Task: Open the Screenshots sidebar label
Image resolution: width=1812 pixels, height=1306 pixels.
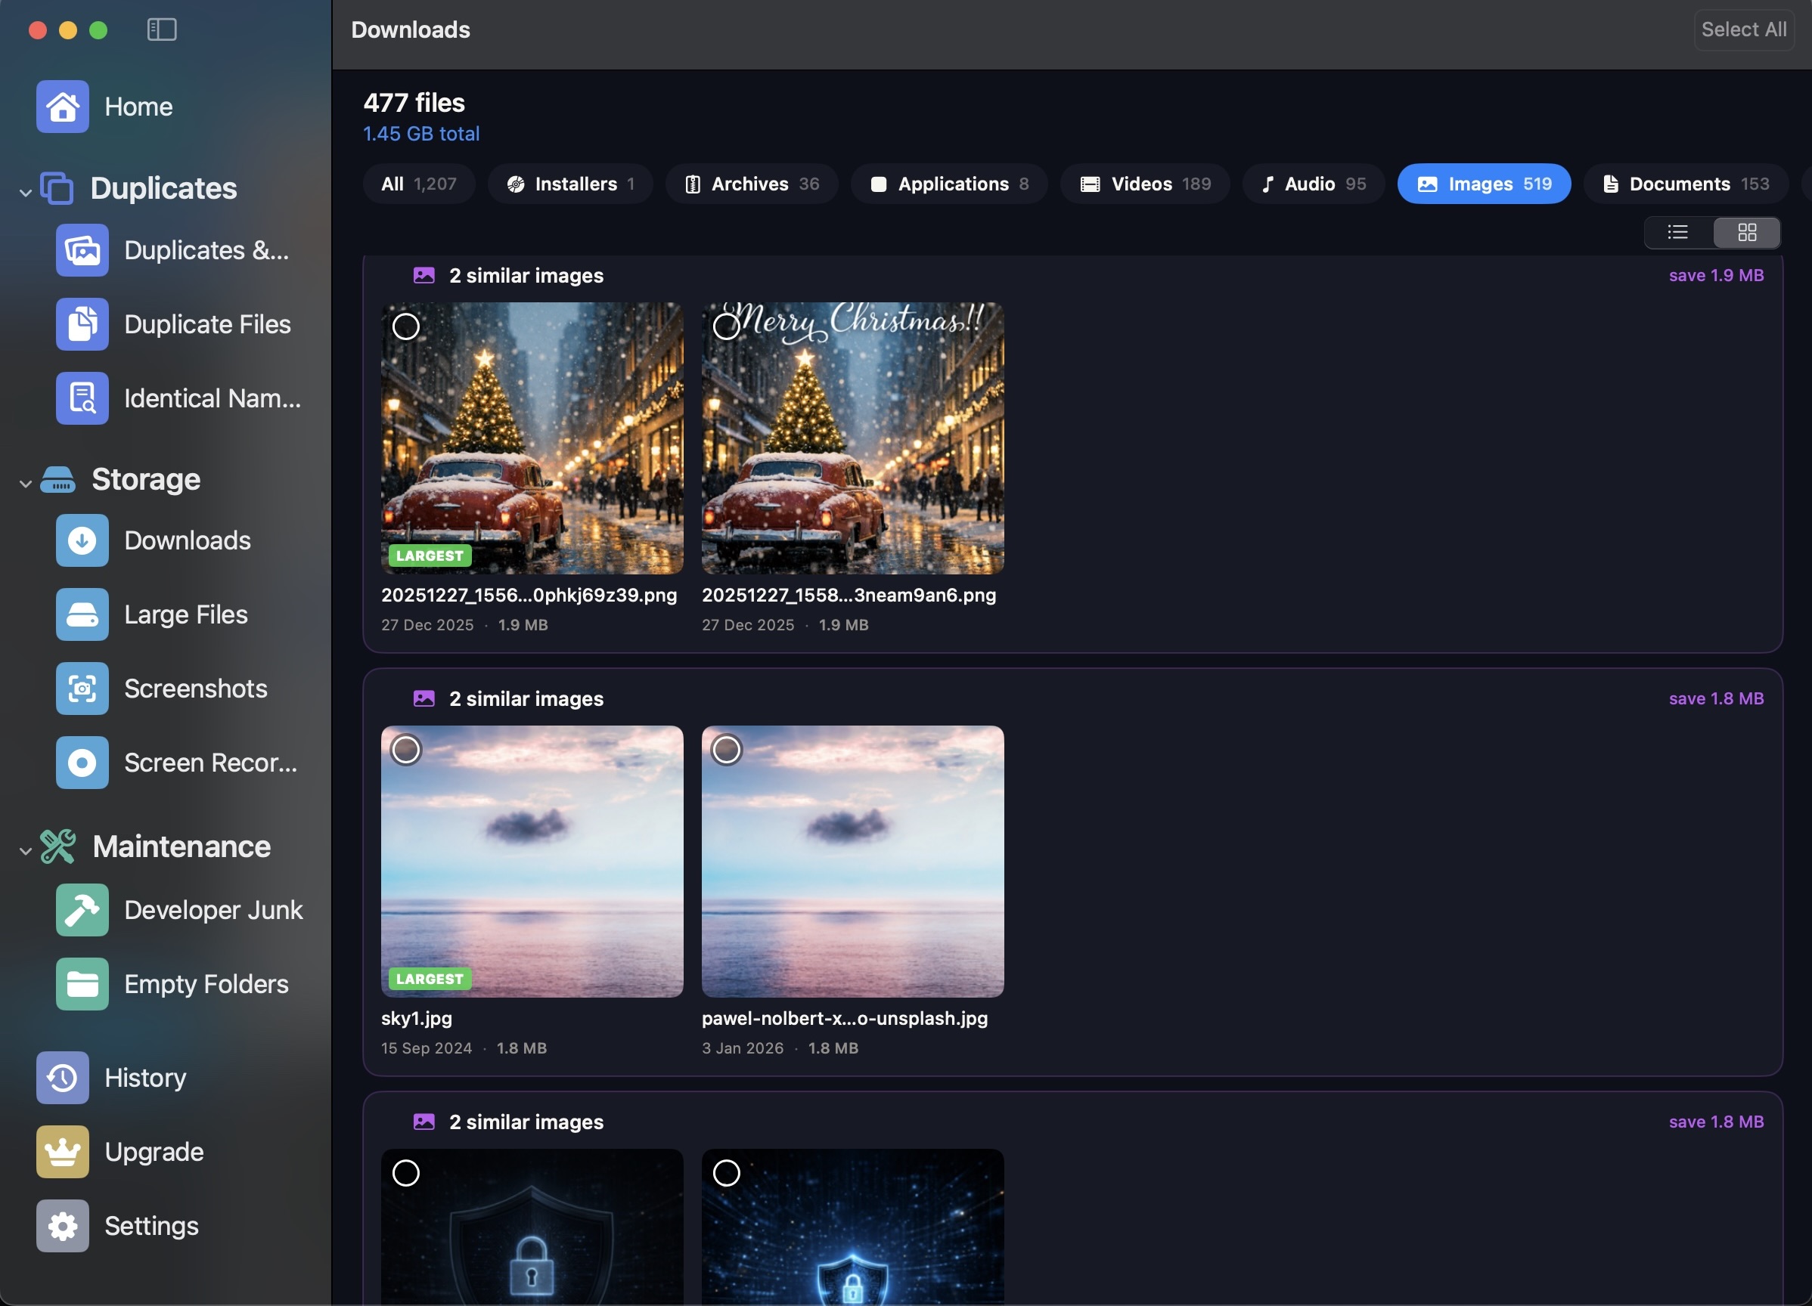Action: click(x=196, y=688)
